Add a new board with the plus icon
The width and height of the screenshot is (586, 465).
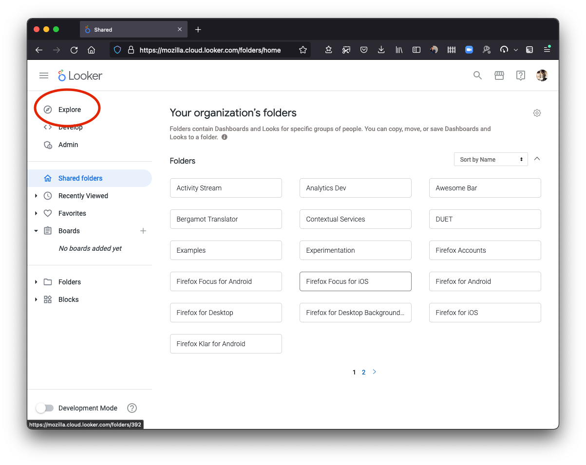coord(143,231)
